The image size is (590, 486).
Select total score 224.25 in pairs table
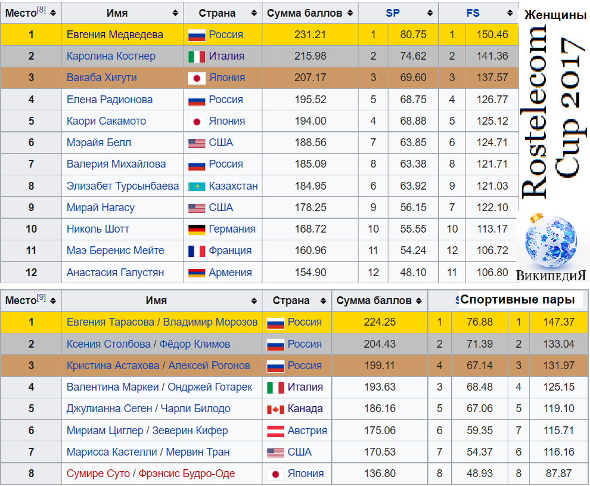point(380,322)
